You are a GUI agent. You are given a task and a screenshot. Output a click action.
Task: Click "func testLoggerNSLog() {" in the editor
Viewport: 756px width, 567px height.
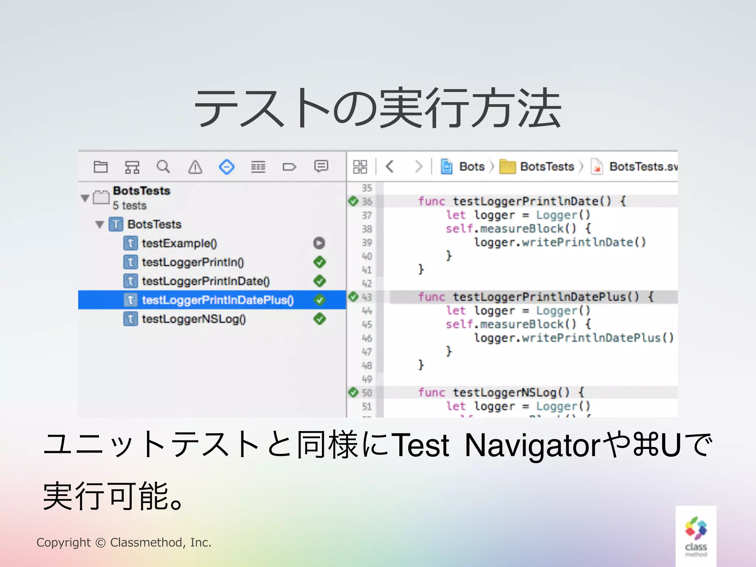[501, 392]
